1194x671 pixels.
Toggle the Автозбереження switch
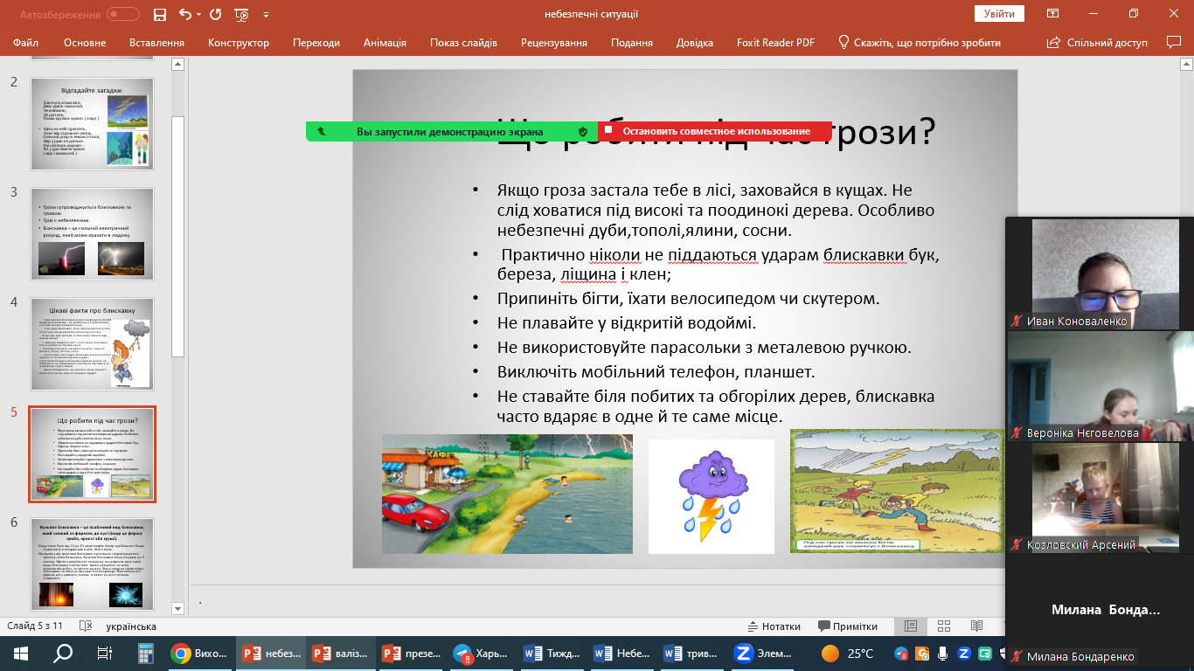(123, 14)
